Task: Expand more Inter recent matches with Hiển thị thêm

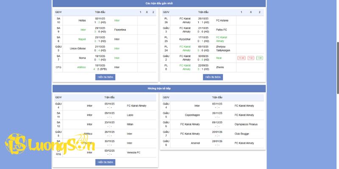Action: (106, 77)
